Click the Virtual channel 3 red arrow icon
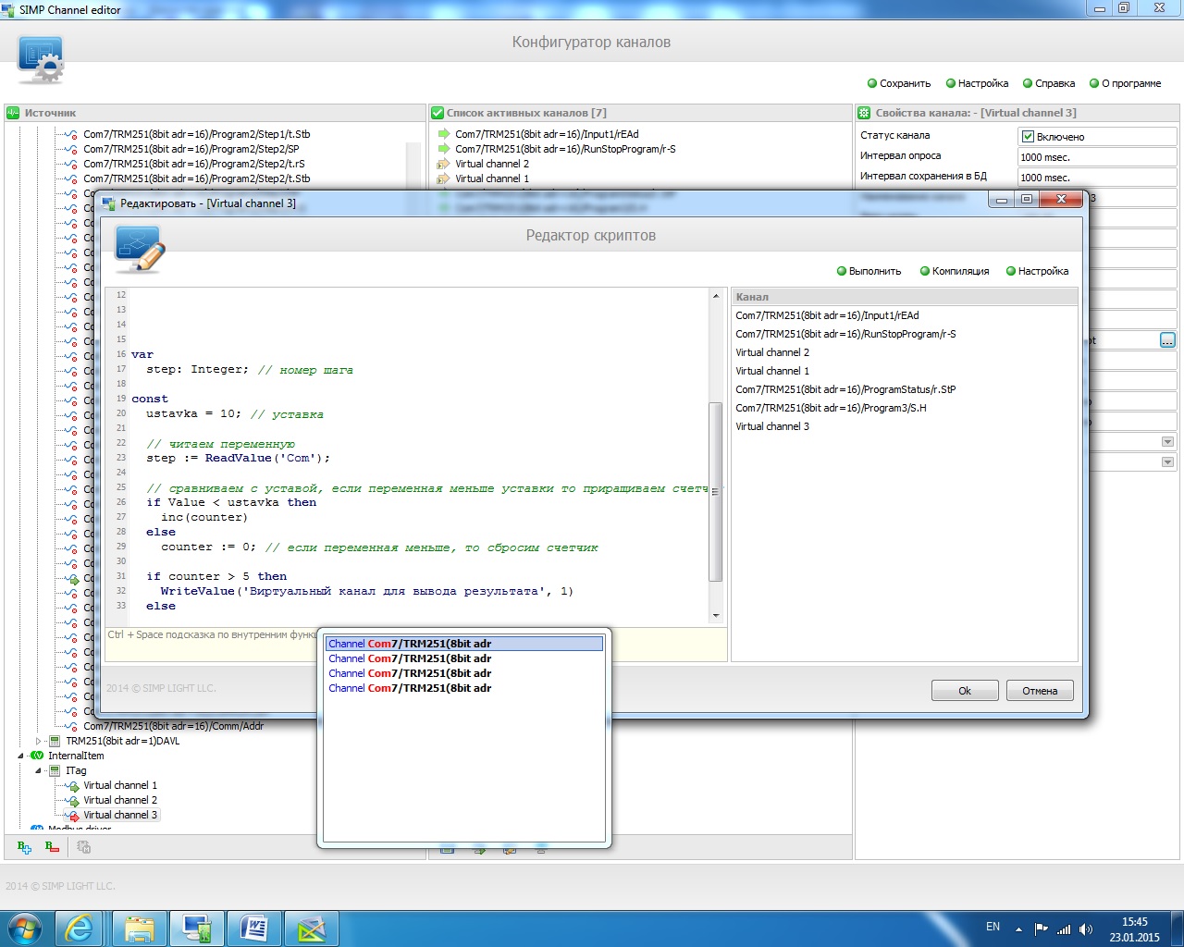This screenshot has height=947, width=1184. coord(72,815)
